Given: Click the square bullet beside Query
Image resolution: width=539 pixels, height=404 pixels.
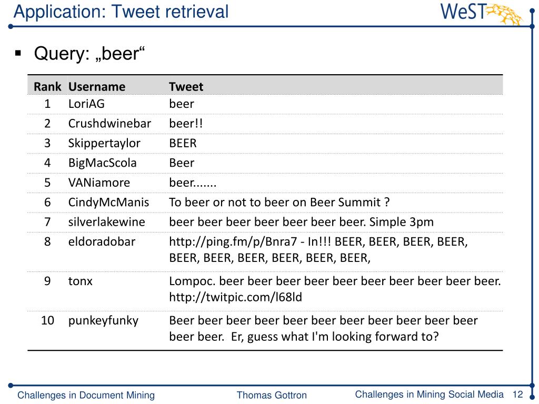Looking at the screenshot, I should pos(18,53).
